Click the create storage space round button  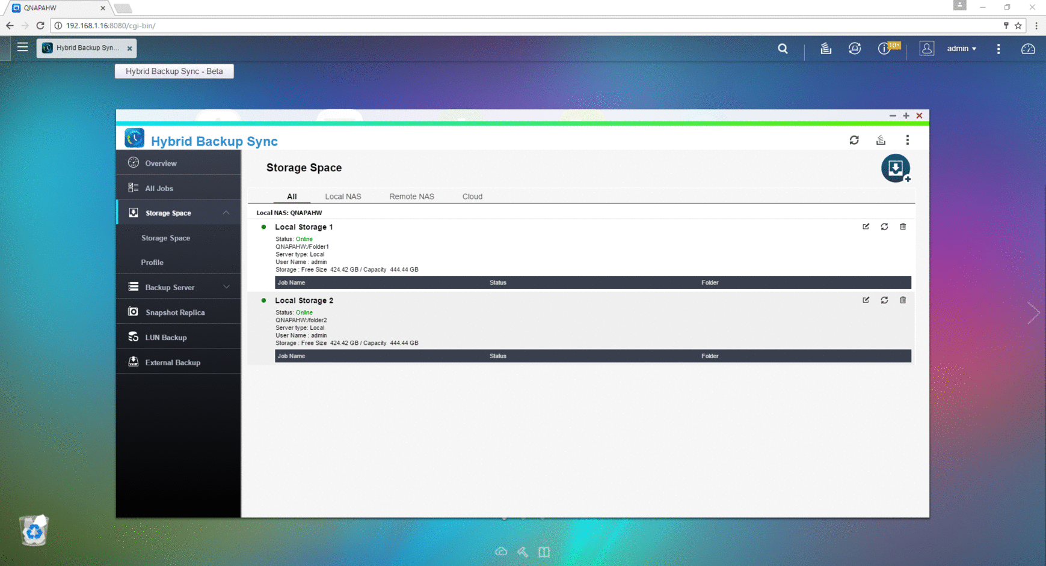pyautogui.click(x=896, y=168)
